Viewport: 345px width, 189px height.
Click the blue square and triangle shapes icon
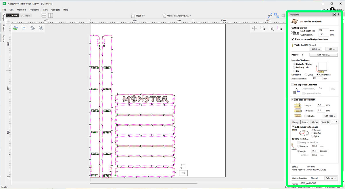(x=277, y=15)
